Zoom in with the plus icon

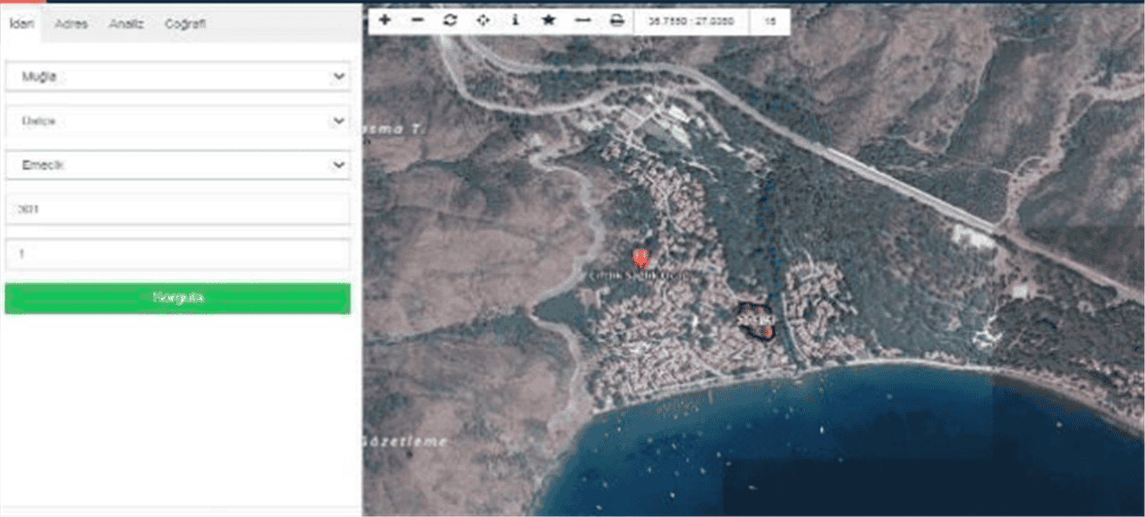[x=385, y=21]
